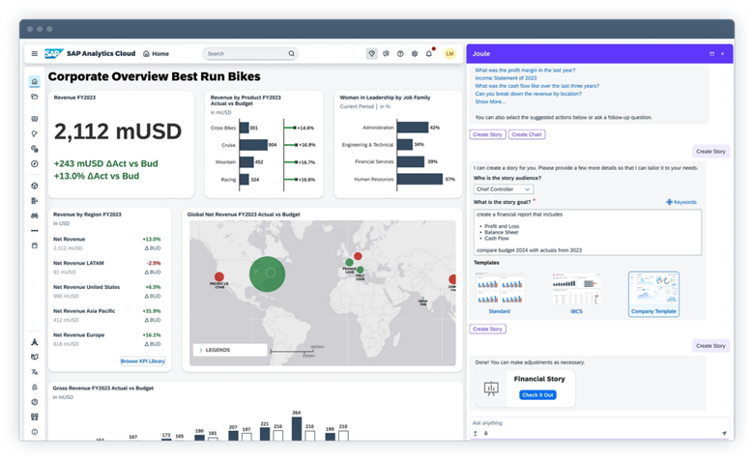Click Show More in Joule suggestions
Image resolution: width=754 pixels, height=460 pixels.
tap(490, 101)
